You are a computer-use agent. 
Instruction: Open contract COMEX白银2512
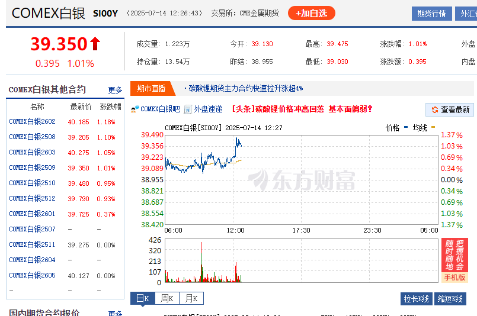point(32,198)
